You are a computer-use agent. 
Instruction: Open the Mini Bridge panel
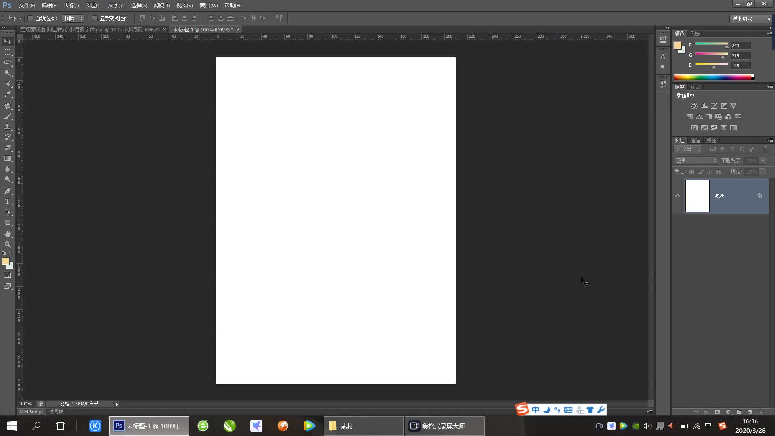click(x=31, y=412)
